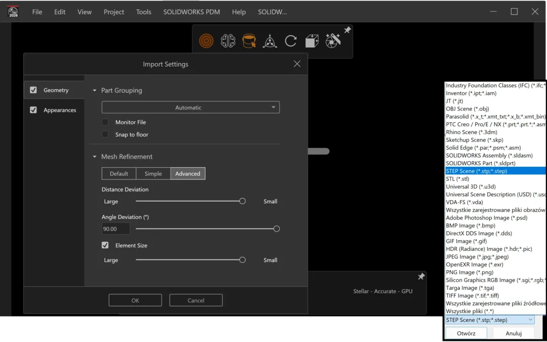This screenshot has width=547, height=342.
Task: Enable the Snap to floor checkbox
Action: coord(105,134)
